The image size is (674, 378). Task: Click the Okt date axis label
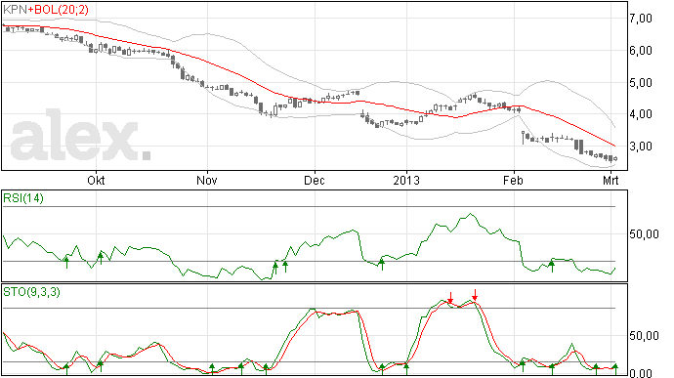click(96, 180)
